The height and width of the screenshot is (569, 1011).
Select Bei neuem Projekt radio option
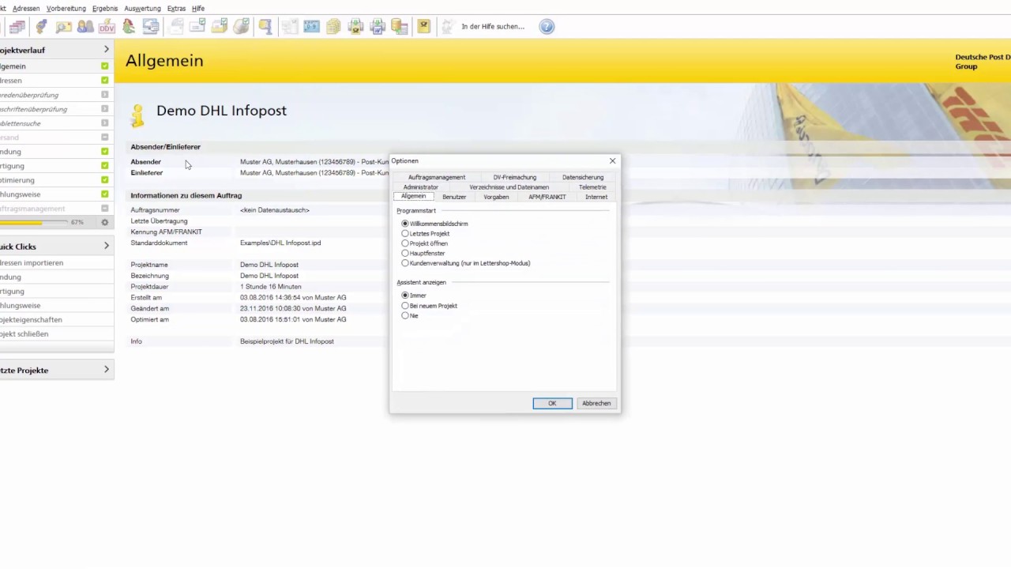coord(405,306)
